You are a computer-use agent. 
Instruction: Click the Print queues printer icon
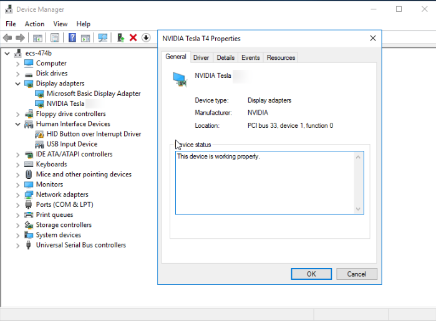tap(29, 215)
